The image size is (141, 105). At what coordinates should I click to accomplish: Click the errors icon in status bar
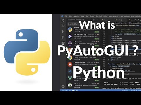[x=73, y=90]
